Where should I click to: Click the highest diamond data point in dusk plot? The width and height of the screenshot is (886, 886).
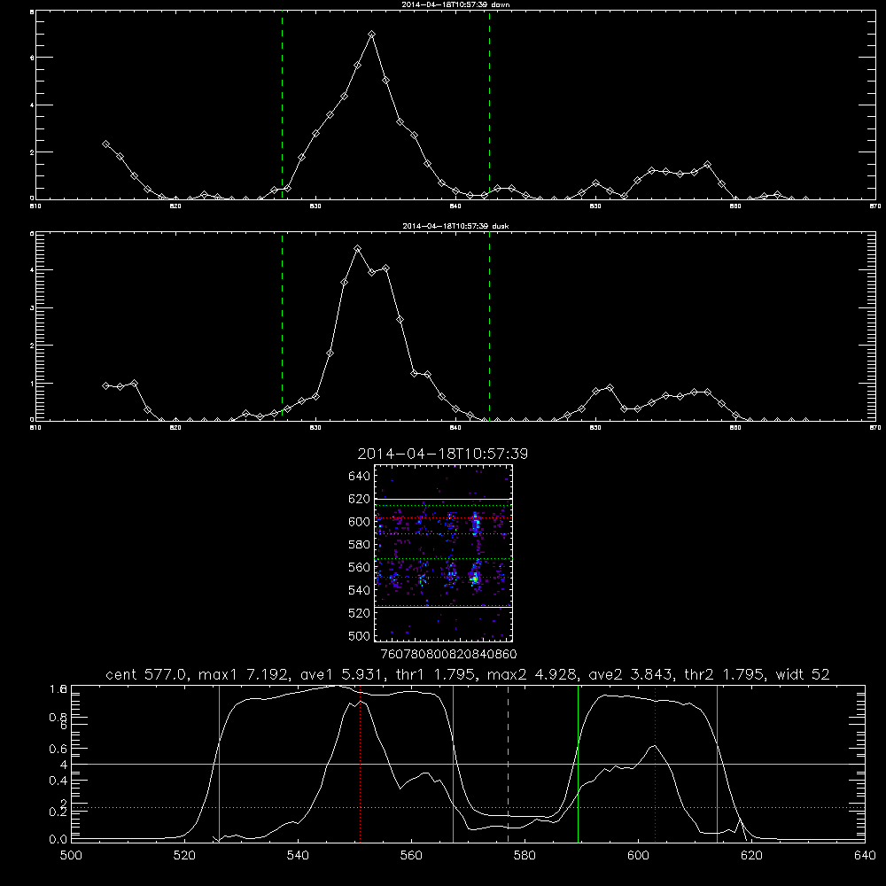[357, 249]
